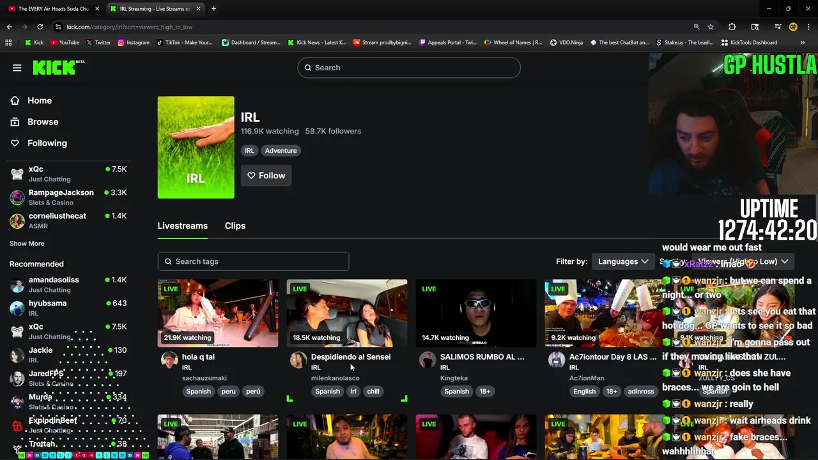Open a new browser tab
Screen dimensions: 818x460
tap(213, 9)
